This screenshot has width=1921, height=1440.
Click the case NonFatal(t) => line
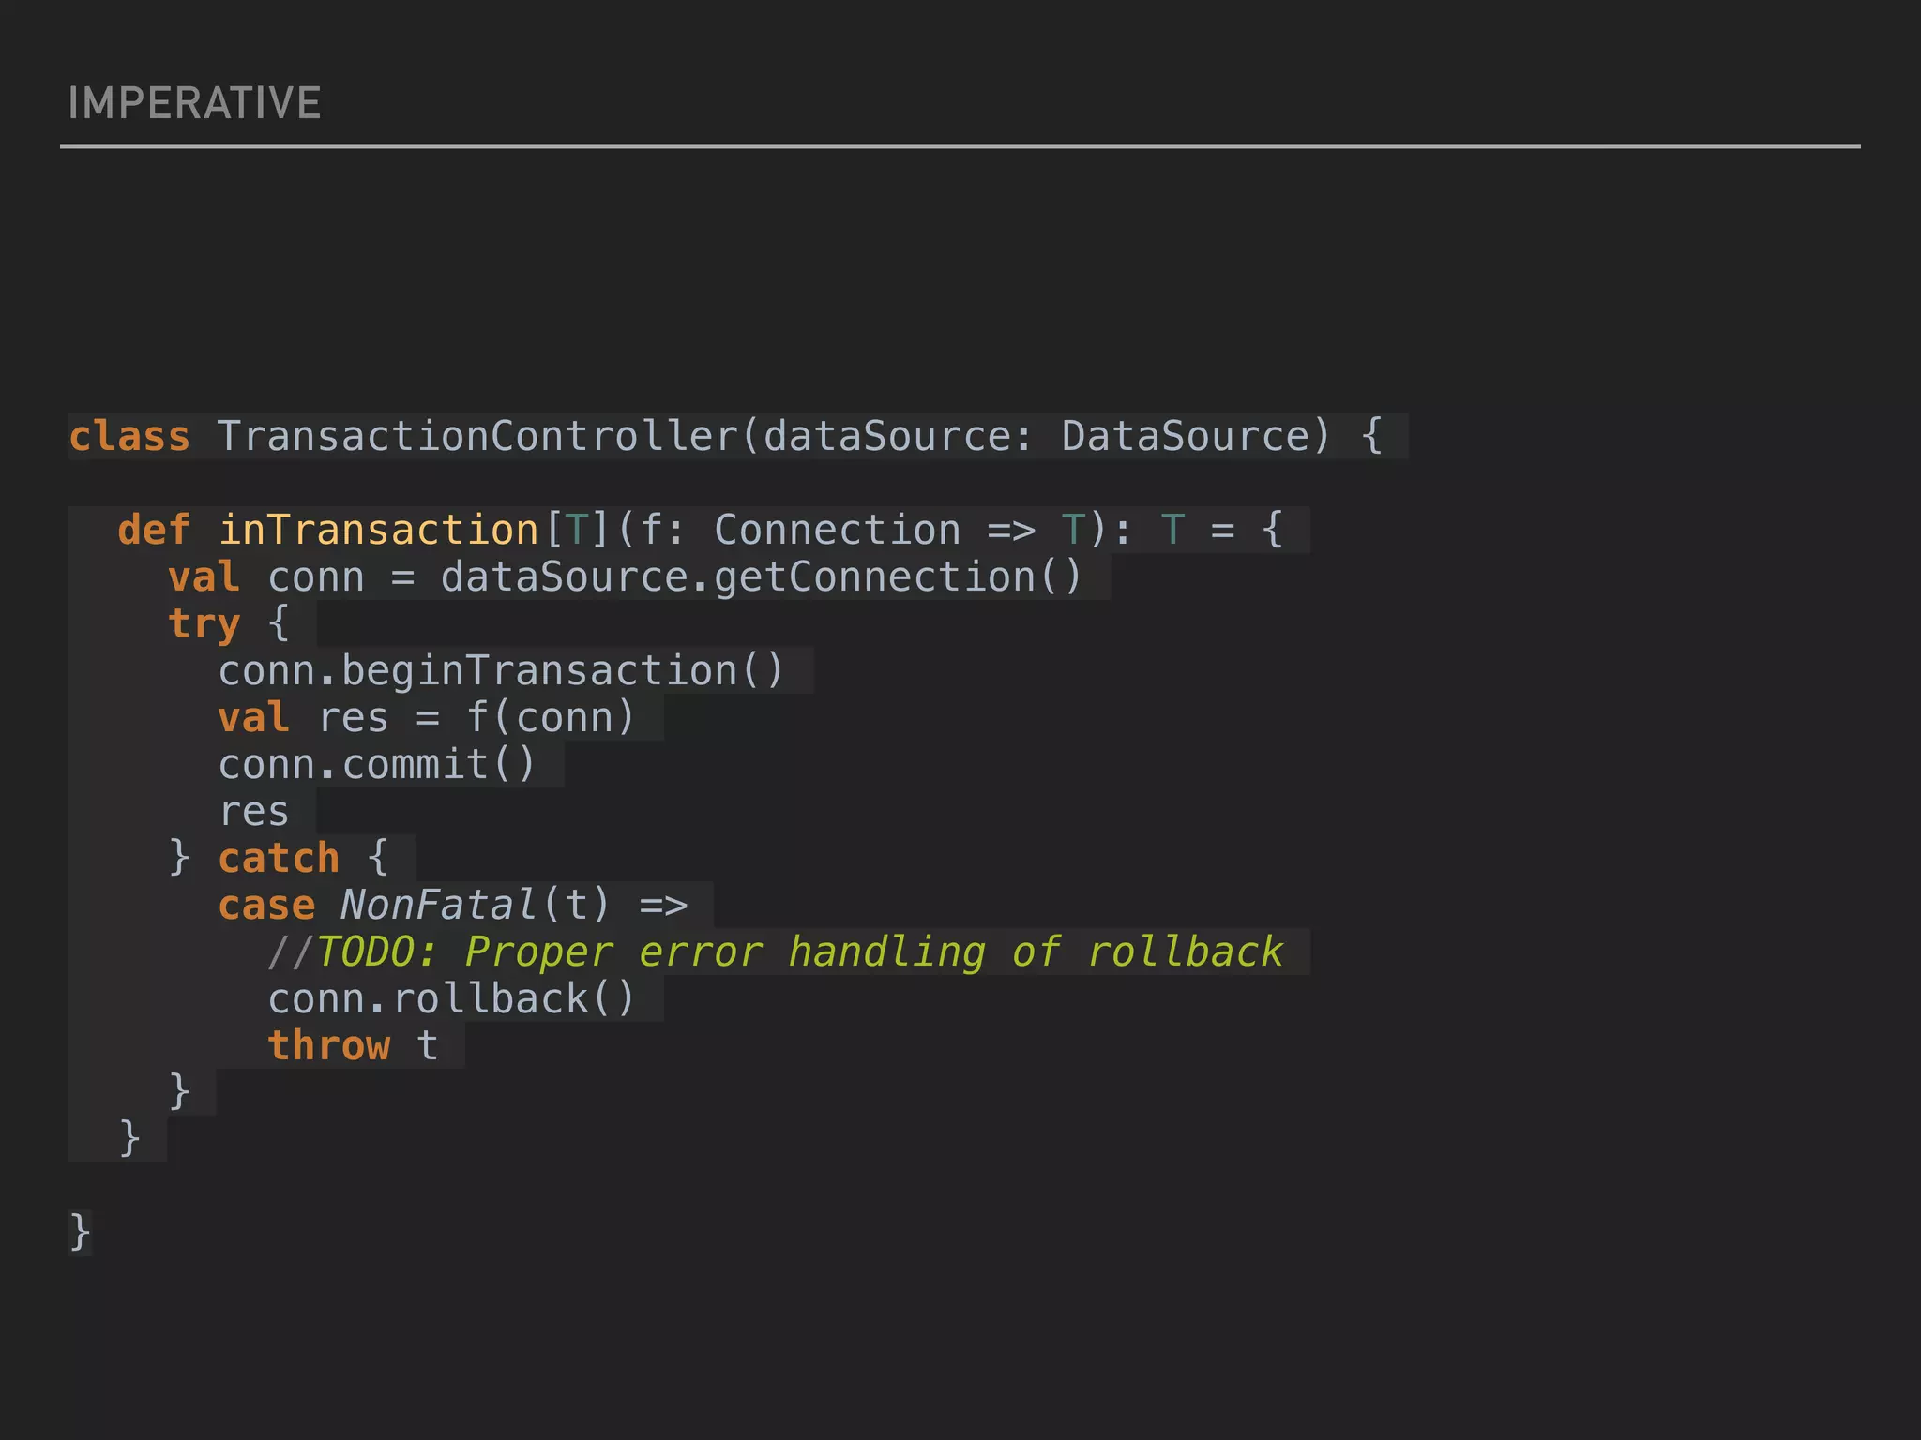453,905
